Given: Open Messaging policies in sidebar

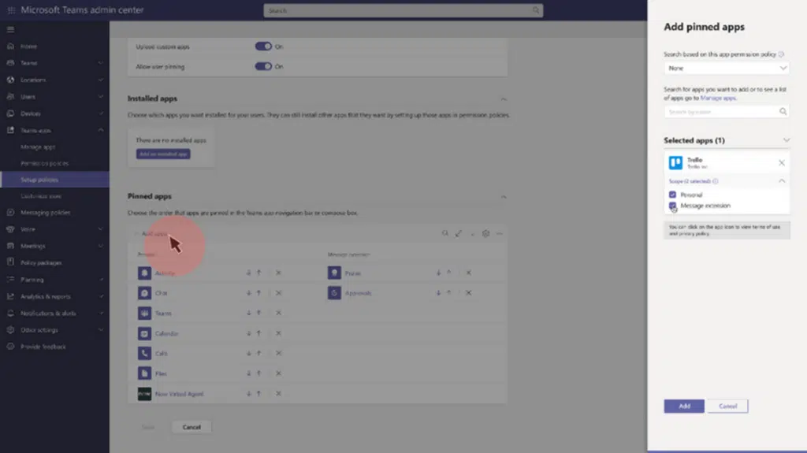Looking at the screenshot, I should (x=45, y=213).
